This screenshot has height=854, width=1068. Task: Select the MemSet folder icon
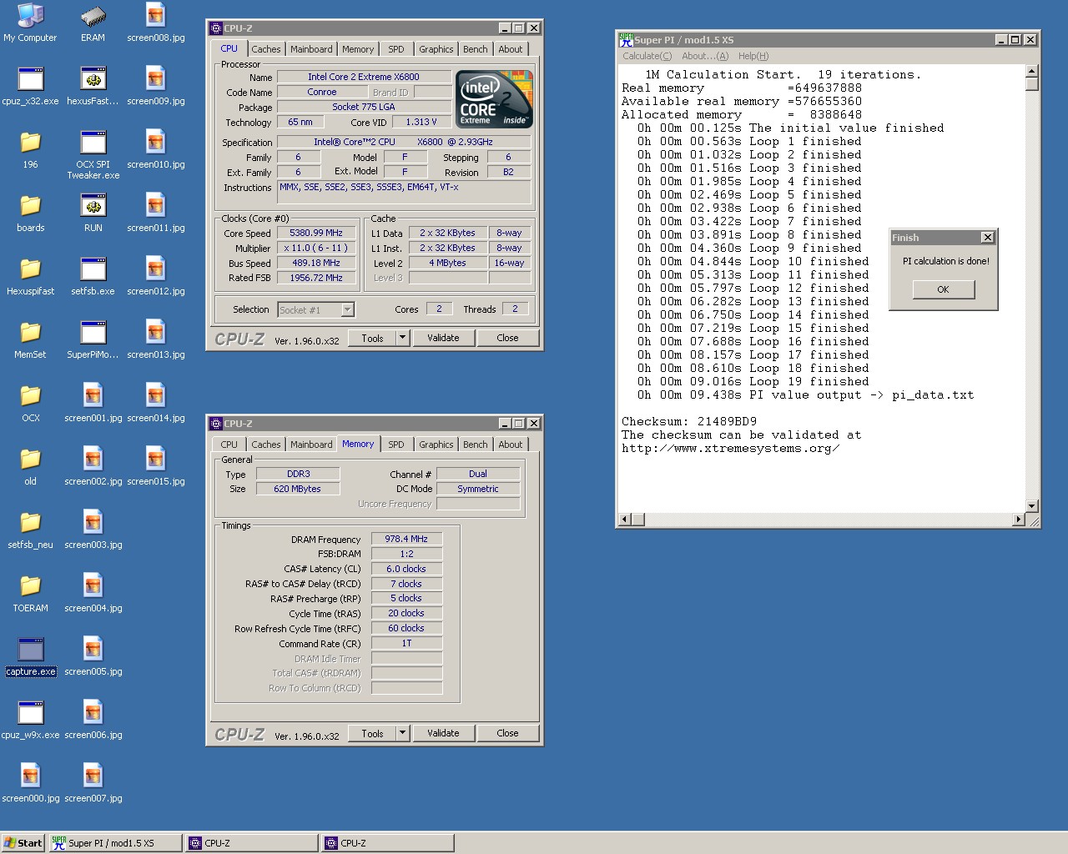click(30, 339)
